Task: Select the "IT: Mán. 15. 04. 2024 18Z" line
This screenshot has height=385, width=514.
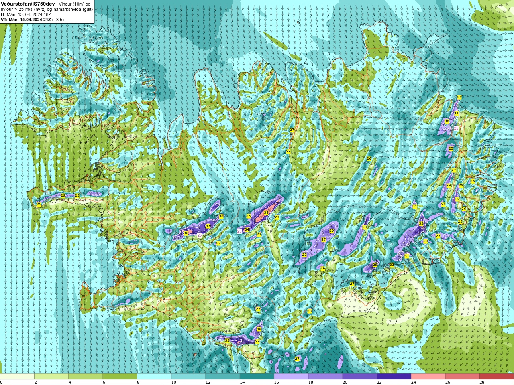Action: tap(26, 14)
